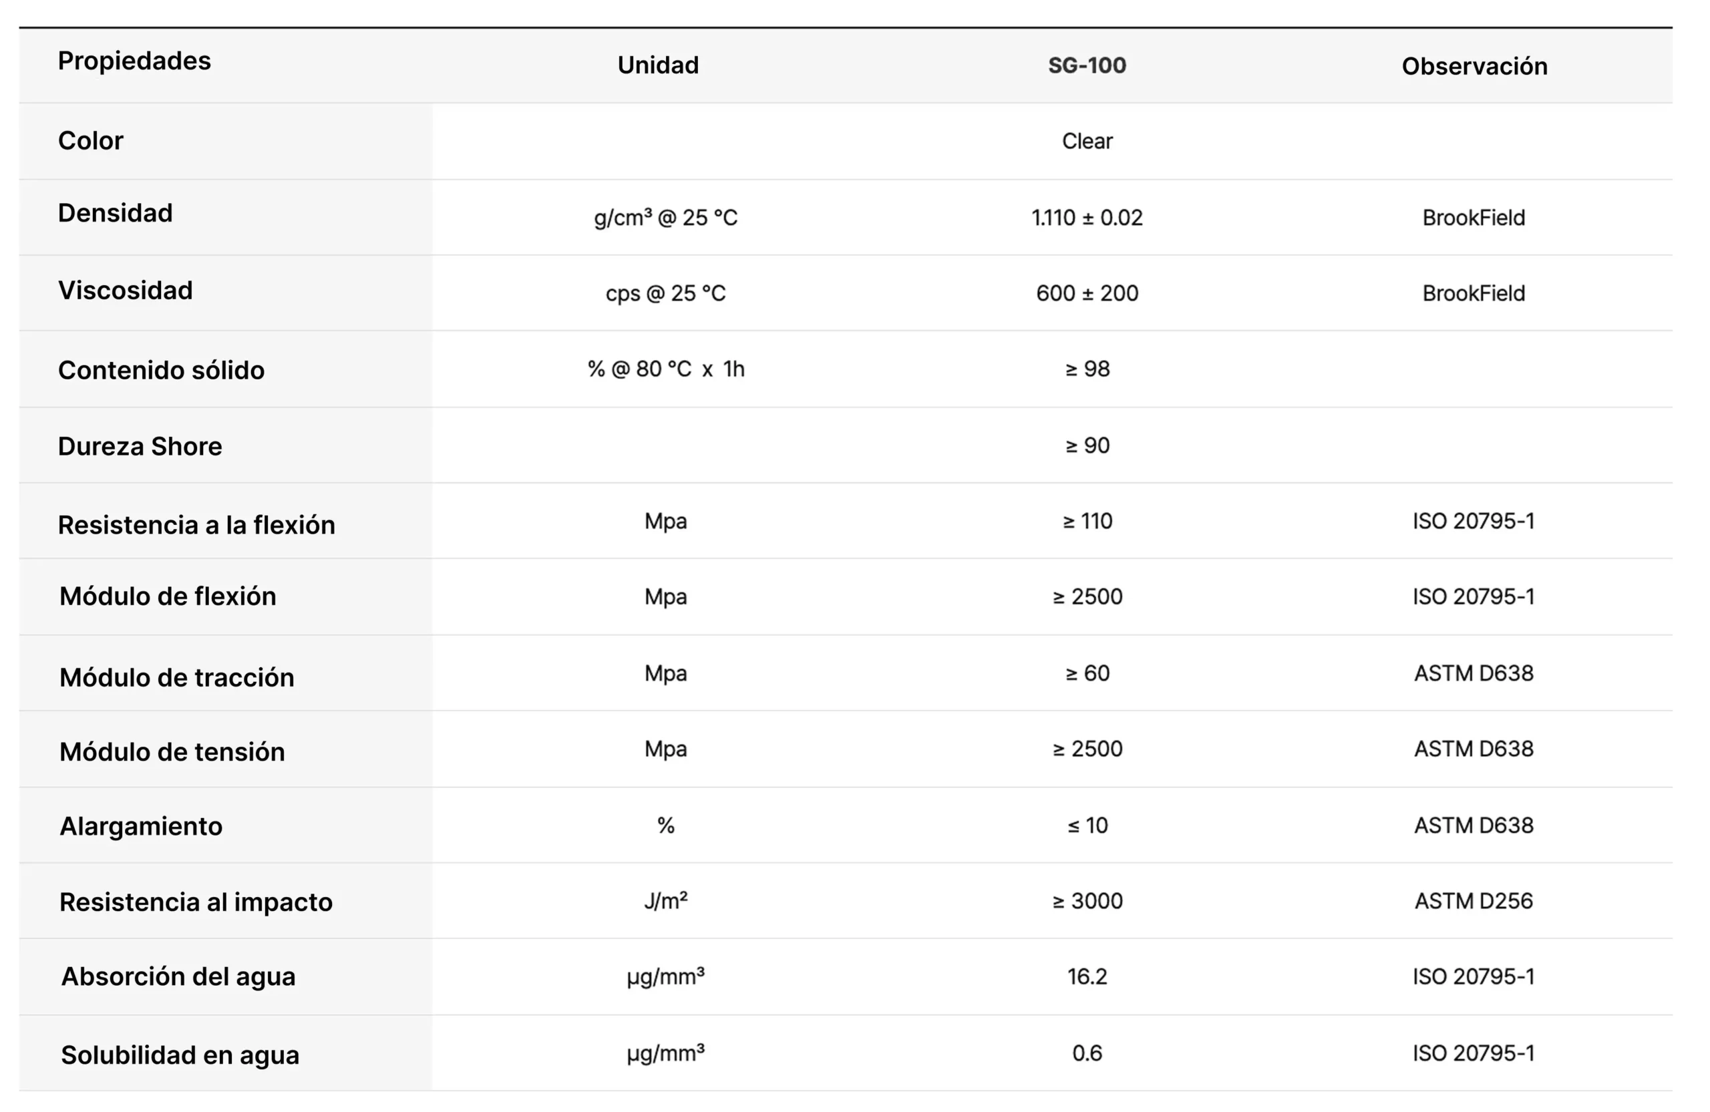Select the Módulo de tracción label
The height and width of the screenshot is (1112, 1710).
[x=177, y=677]
